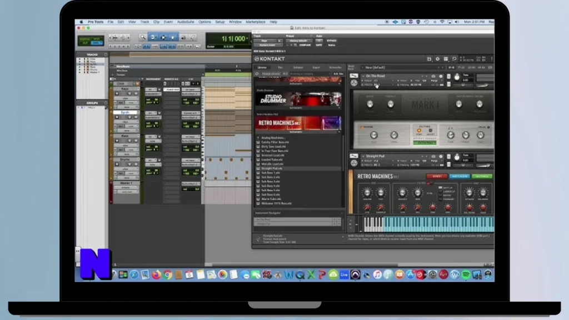Open Ableton Live from the Dock
Viewport: 569px width, 320px height.
(344, 274)
